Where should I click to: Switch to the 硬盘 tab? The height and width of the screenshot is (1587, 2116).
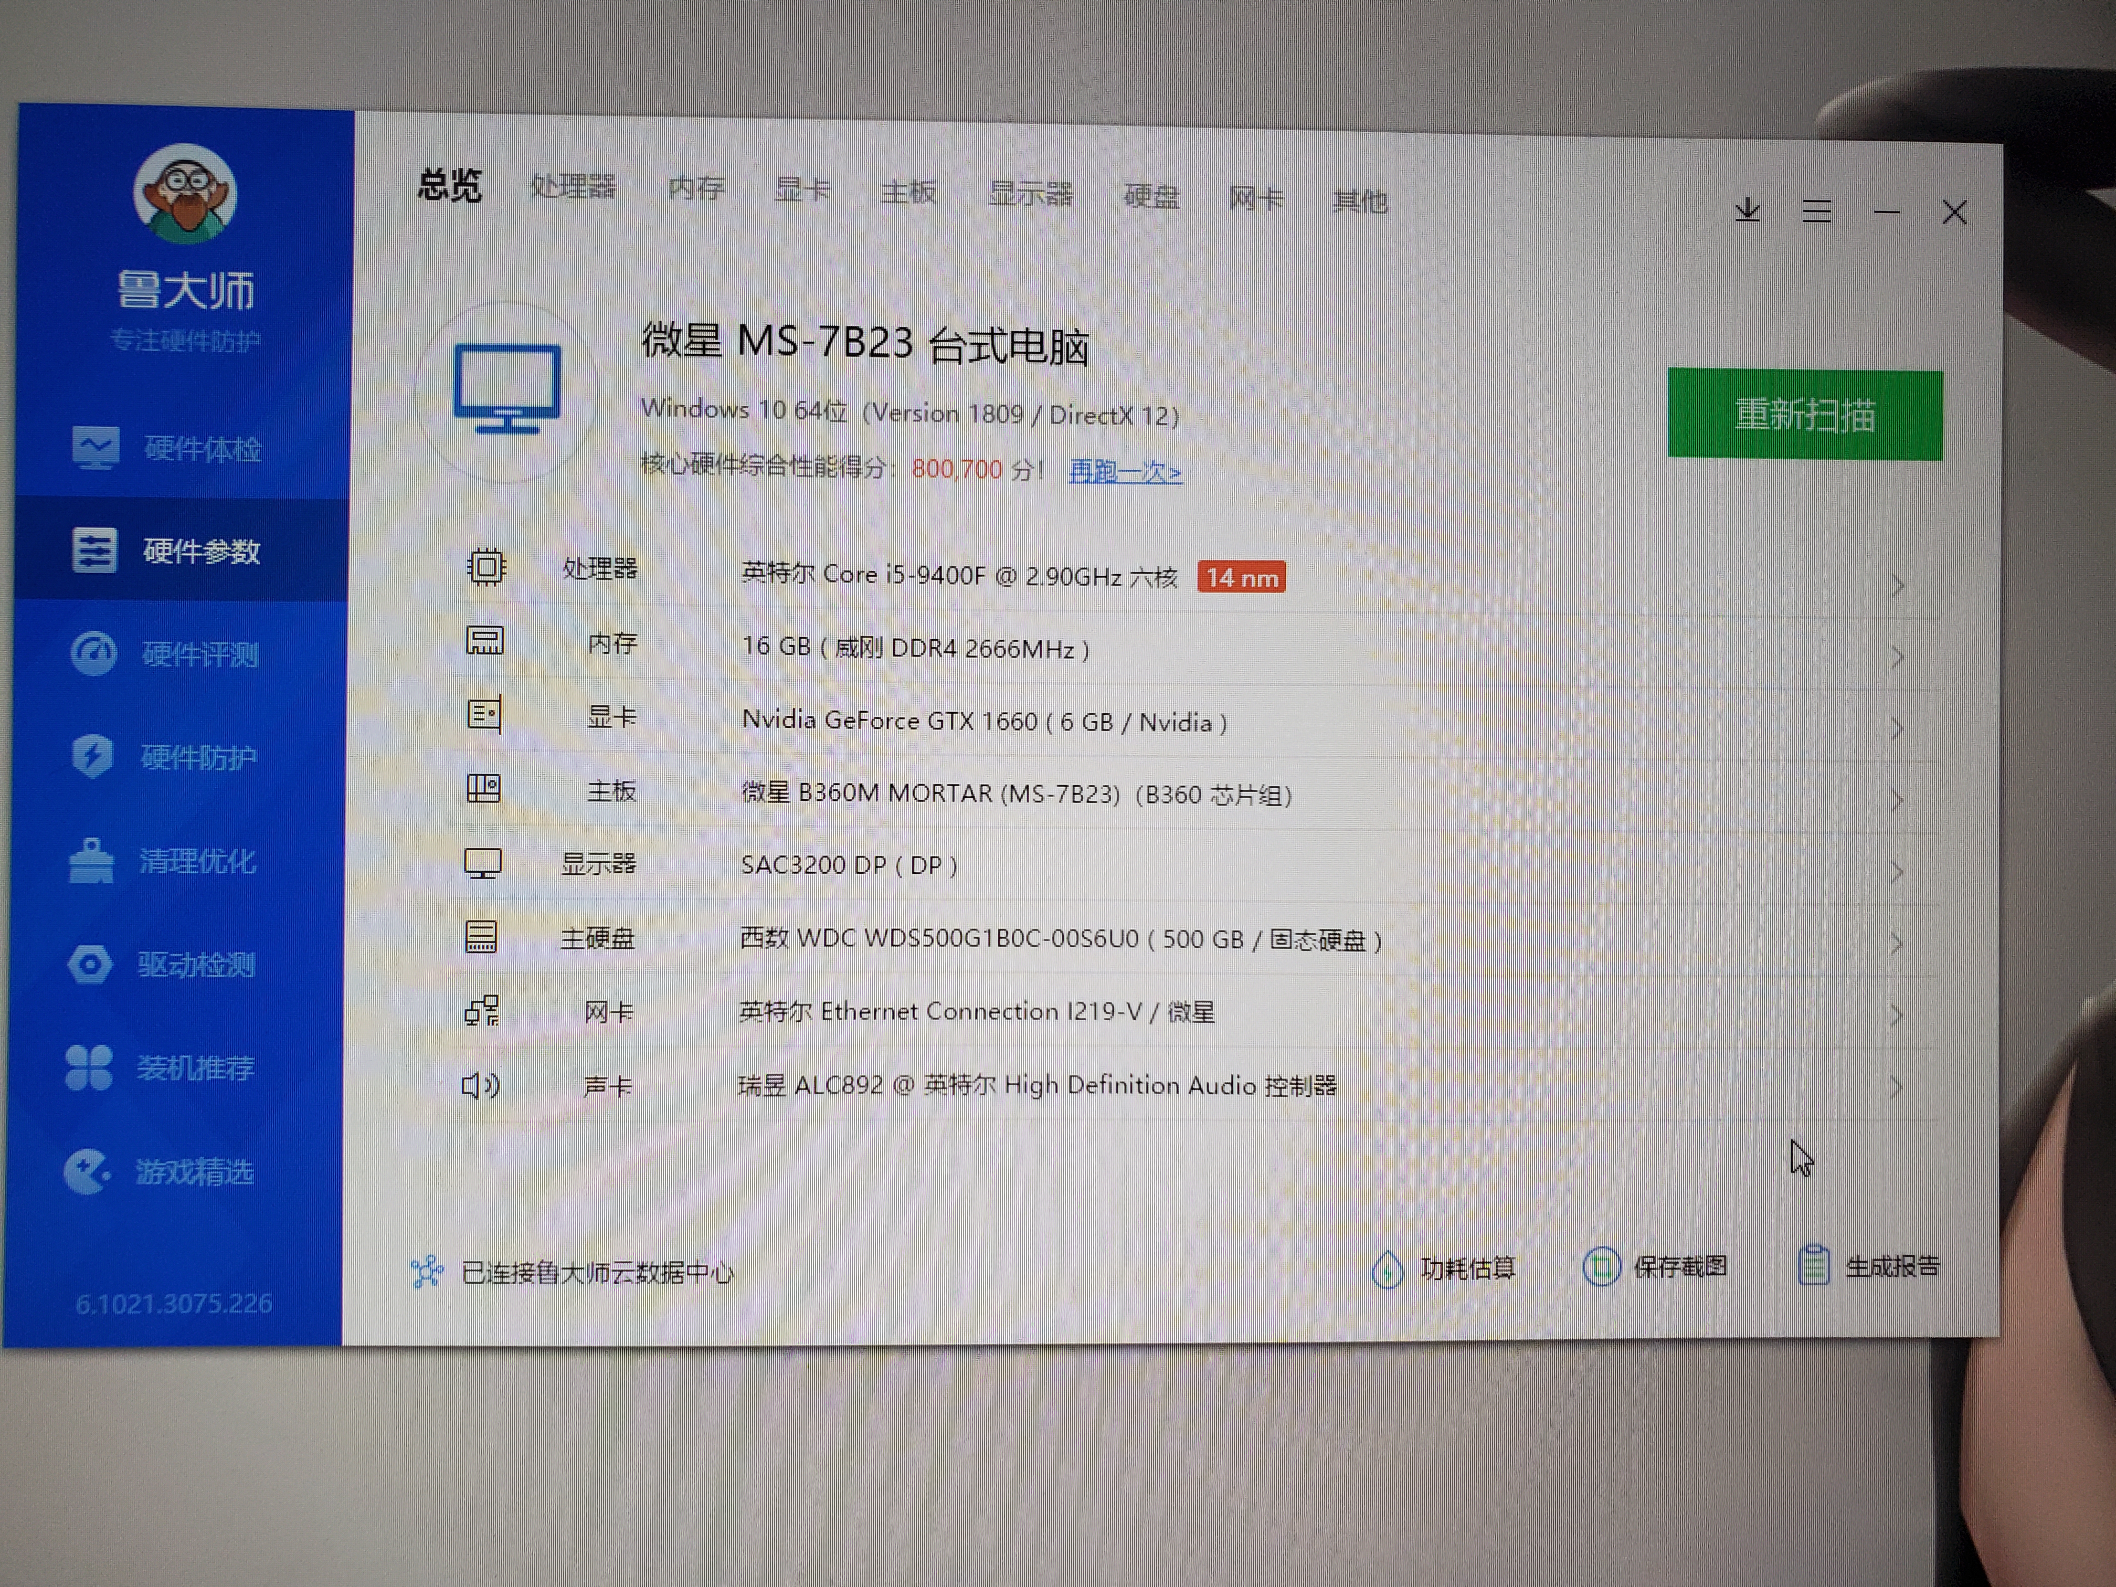click(x=1151, y=196)
